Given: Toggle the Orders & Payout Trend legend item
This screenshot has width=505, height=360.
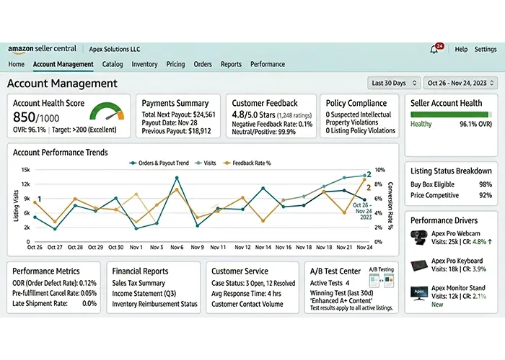Looking at the screenshot, I should click(159, 163).
